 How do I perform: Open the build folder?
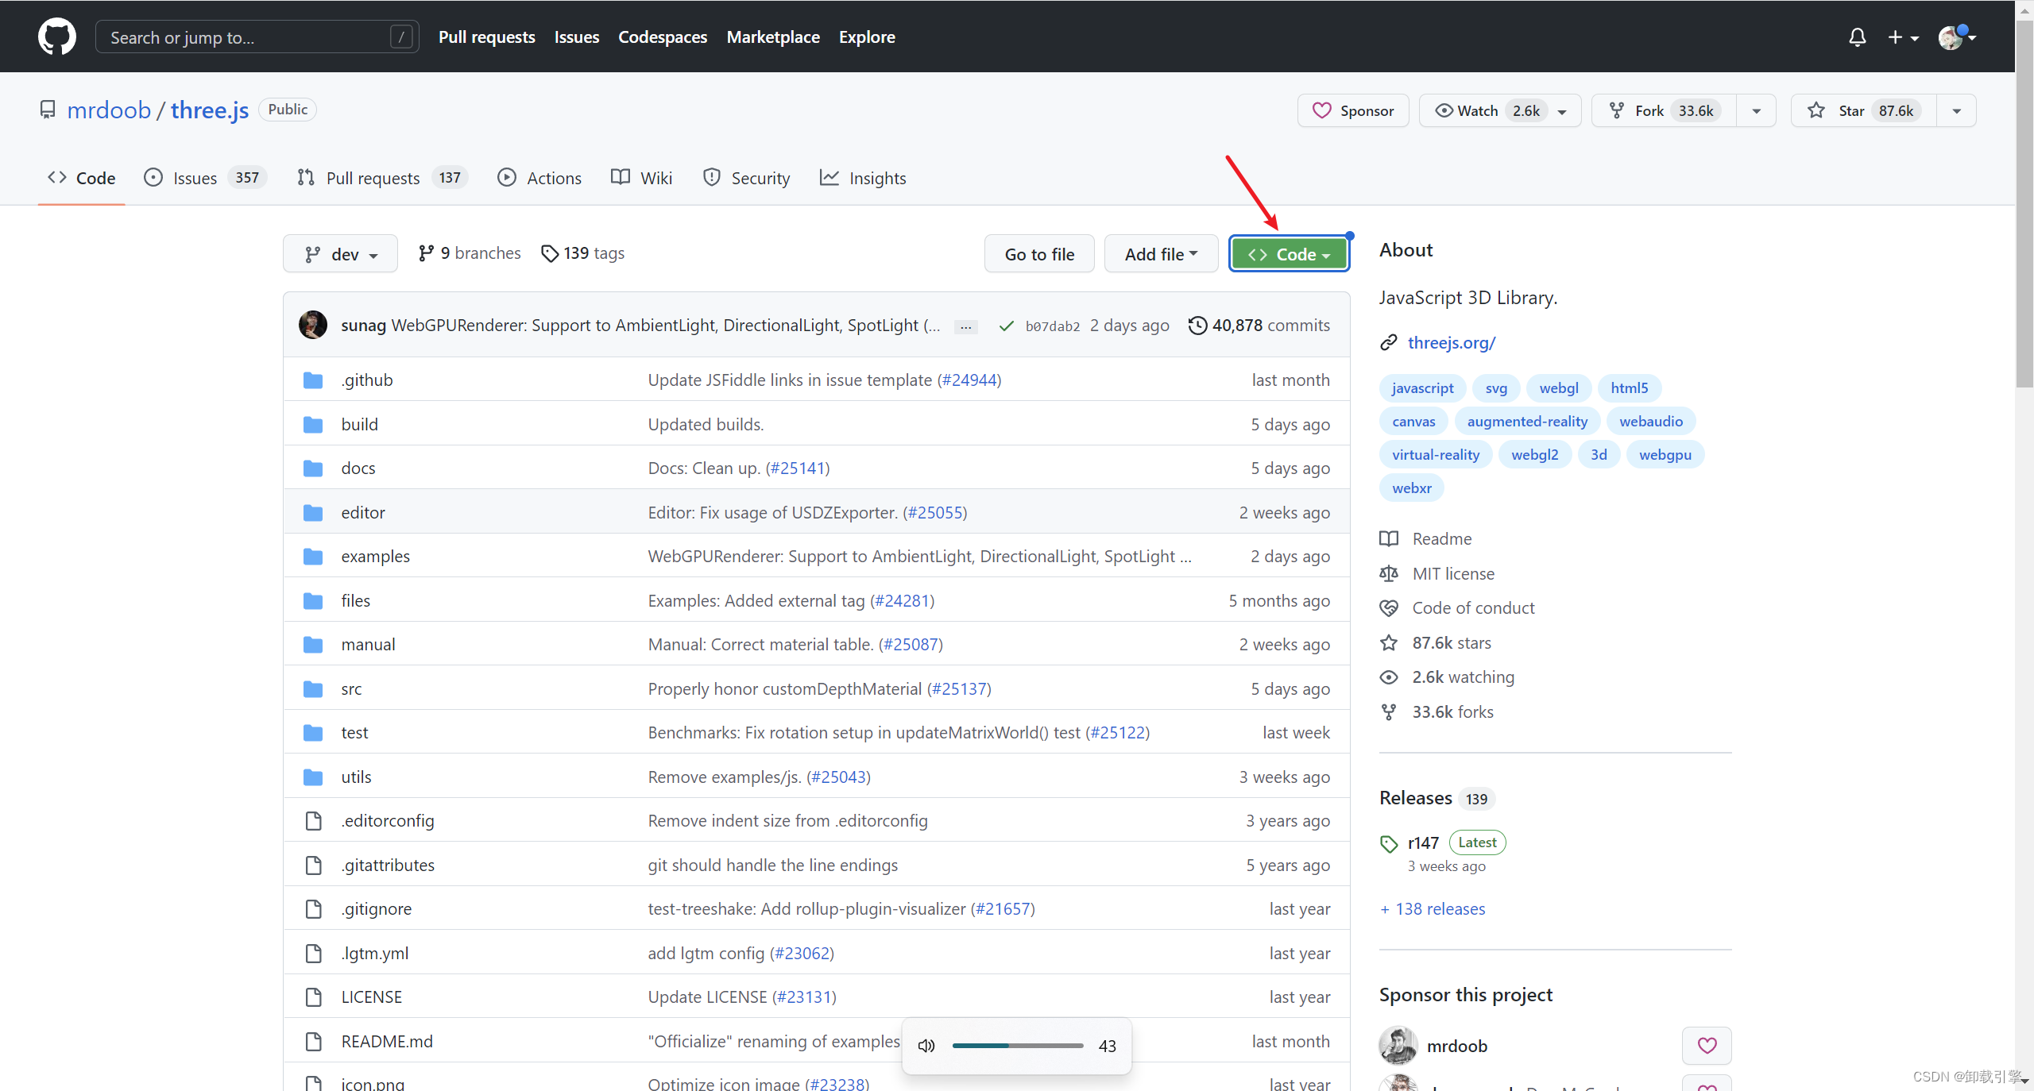(360, 424)
